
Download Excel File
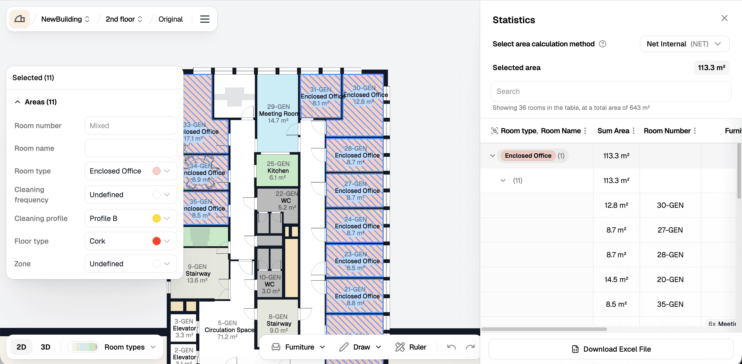click(x=611, y=349)
